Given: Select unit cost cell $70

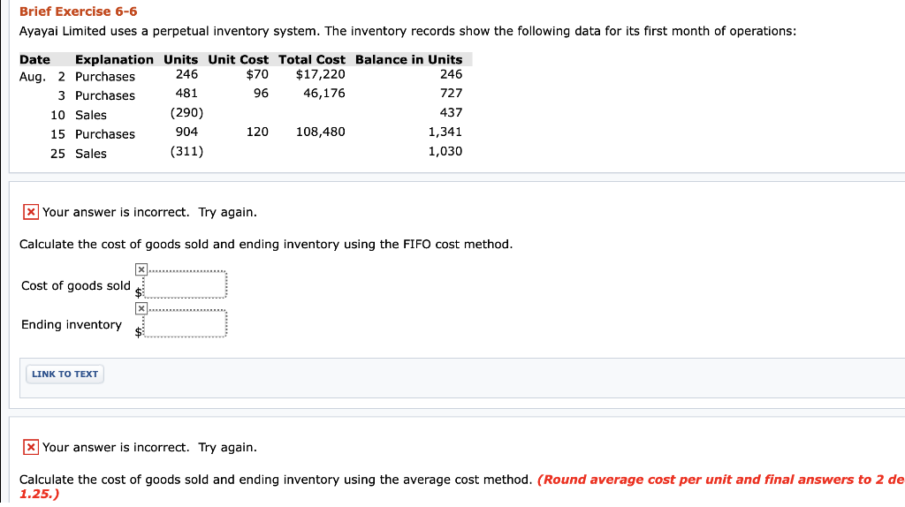Looking at the screenshot, I should pyautogui.click(x=257, y=74).
